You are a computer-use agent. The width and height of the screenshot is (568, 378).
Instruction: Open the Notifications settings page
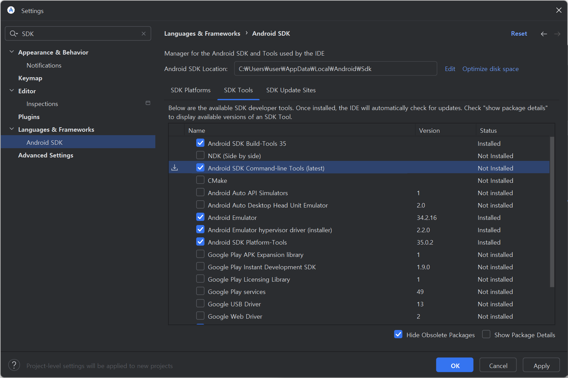44,66
